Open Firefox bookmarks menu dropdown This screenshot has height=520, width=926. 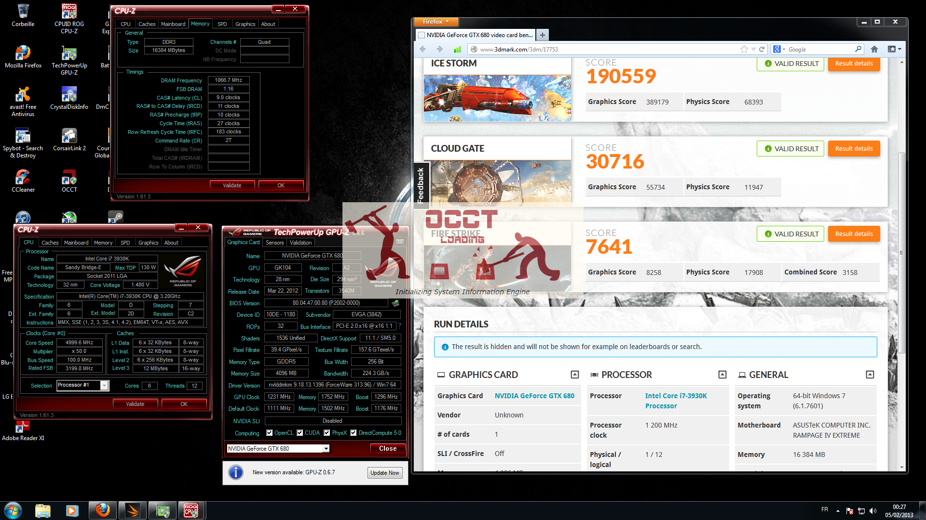[895, 49]
